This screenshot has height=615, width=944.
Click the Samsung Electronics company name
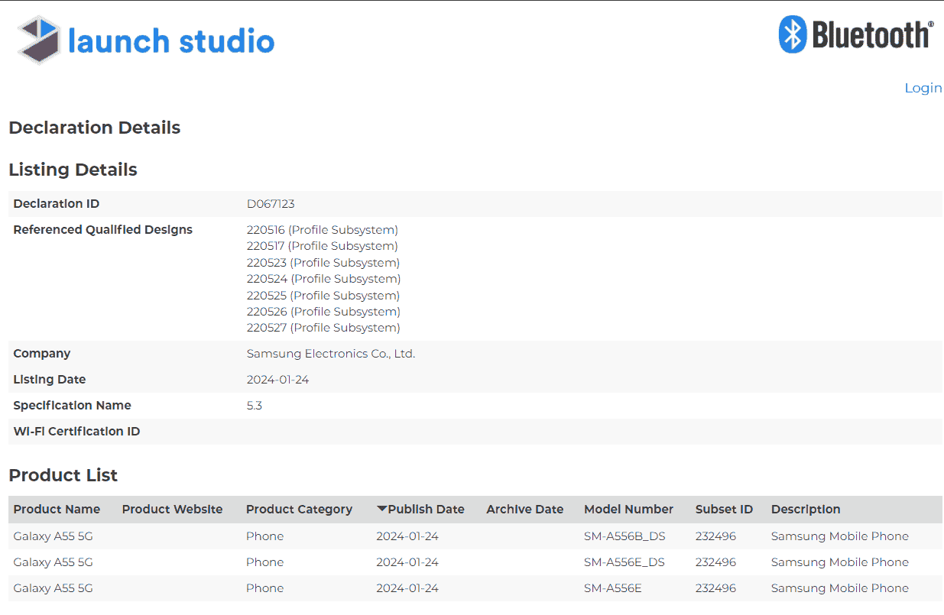[x=330, y=354]
